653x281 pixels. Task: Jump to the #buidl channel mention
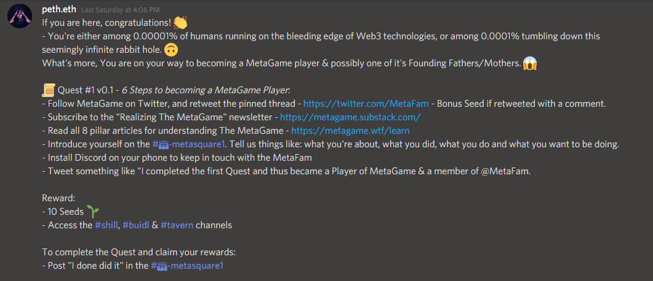(135, 225)
